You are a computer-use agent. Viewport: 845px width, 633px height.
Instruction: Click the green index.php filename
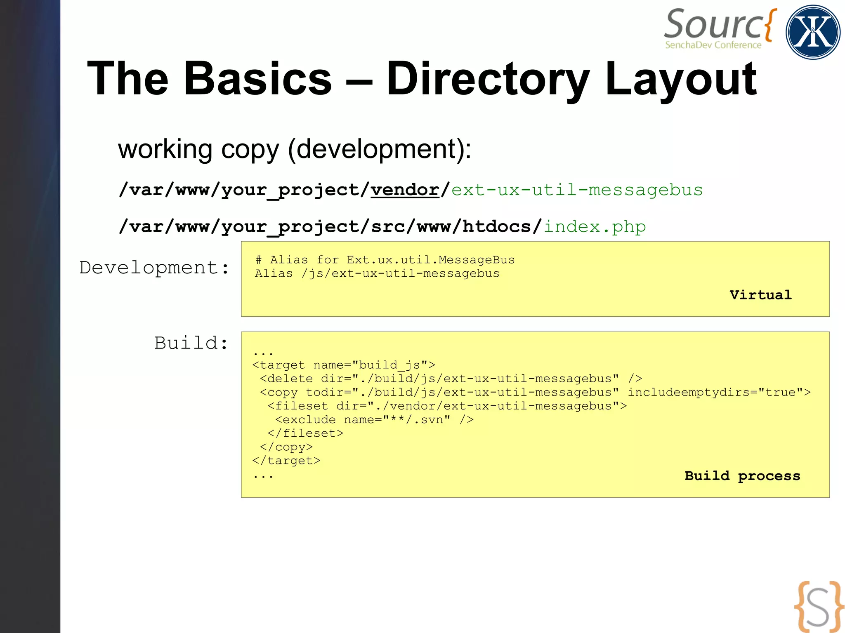(595, 226)
